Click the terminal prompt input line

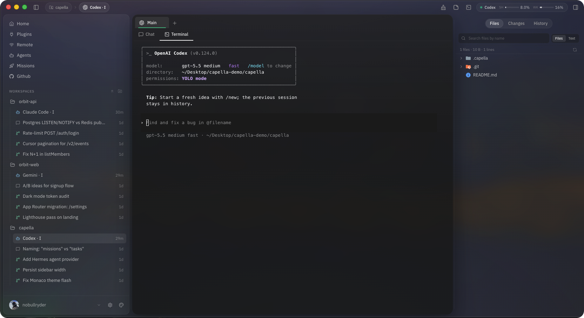289,123
